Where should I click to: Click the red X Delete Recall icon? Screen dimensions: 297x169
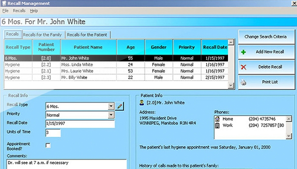tap(244, 67)
